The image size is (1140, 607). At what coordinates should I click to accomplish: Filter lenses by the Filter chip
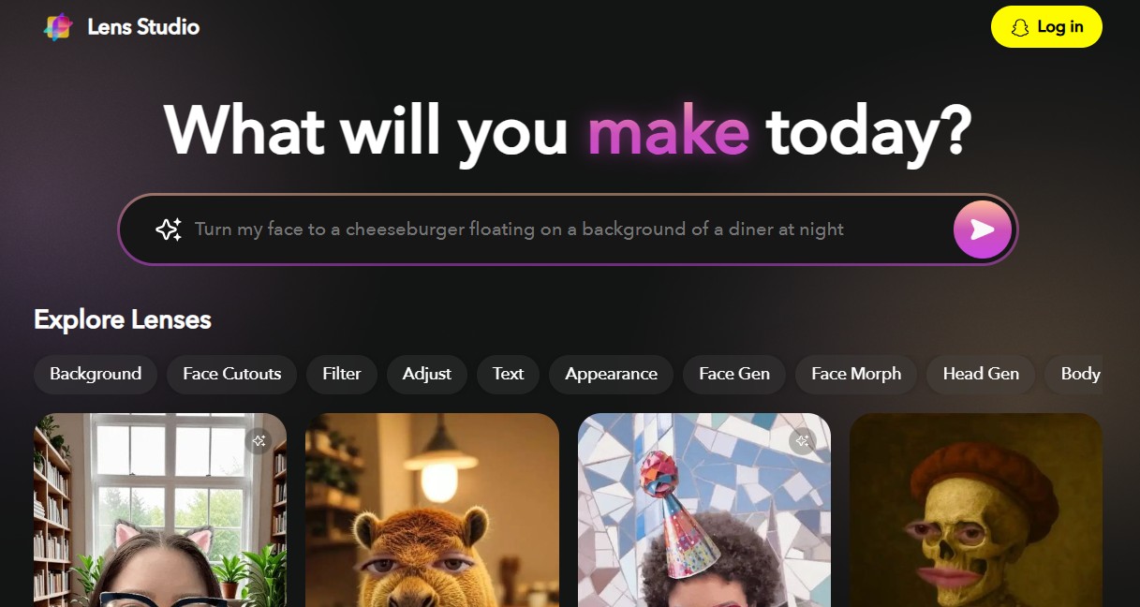point(342,374)
